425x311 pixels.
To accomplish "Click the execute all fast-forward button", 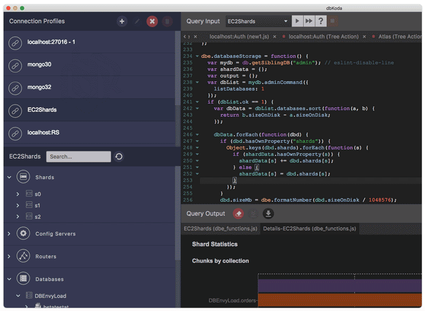I will click(309, 21).
